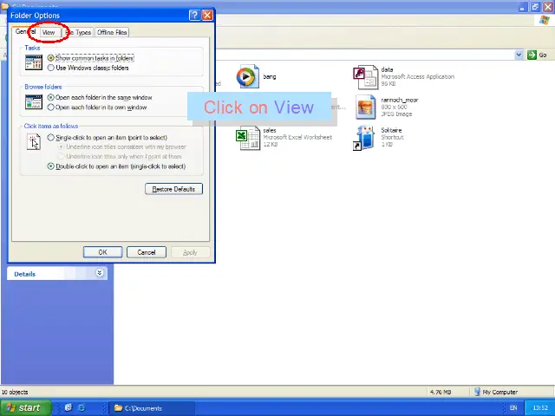Switch to the View tab

point(49,32)
